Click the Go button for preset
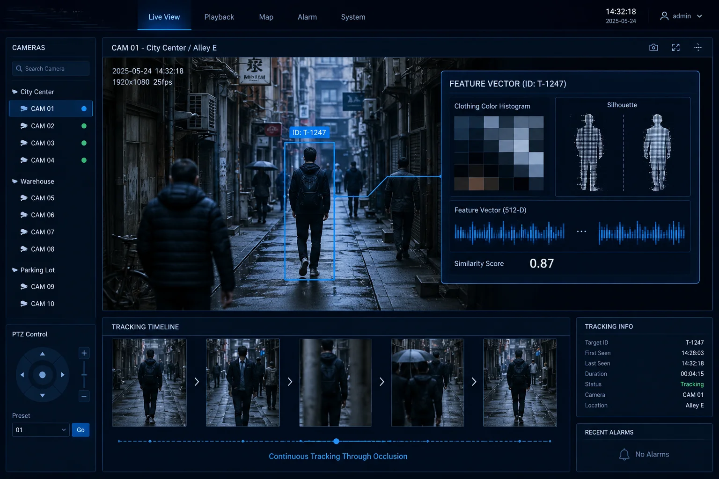The width and height of the screenshot is (719, 479). pos(81,430)
